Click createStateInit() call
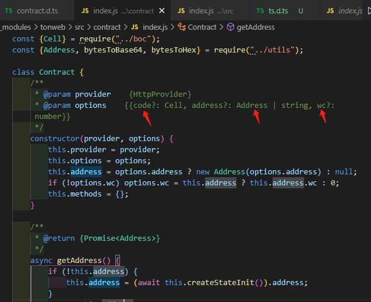The width and height of the screenshot is (371, 302). pyautogui.click(x=225, y=283)
